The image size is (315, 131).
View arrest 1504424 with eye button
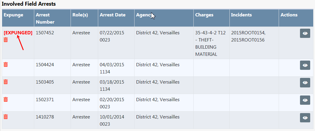pos(305,65)
